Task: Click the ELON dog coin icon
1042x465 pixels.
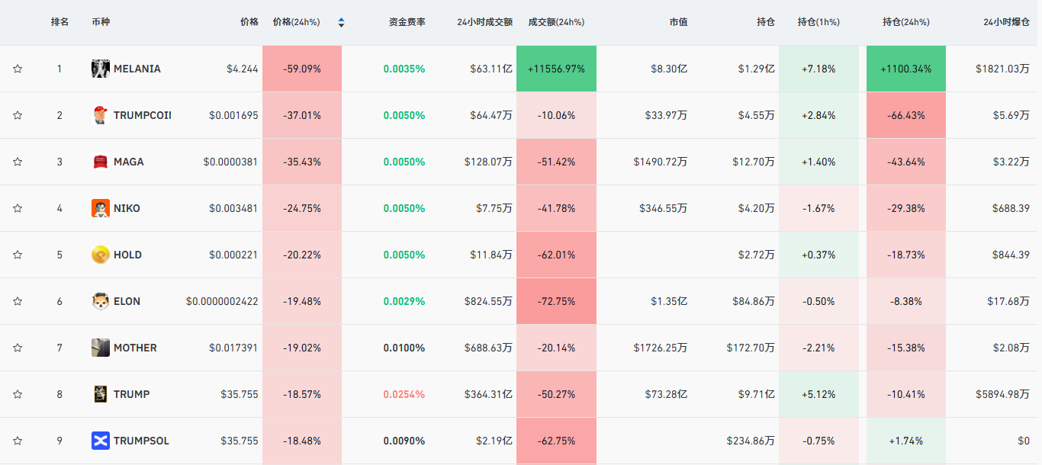Action: click(100, 301)
